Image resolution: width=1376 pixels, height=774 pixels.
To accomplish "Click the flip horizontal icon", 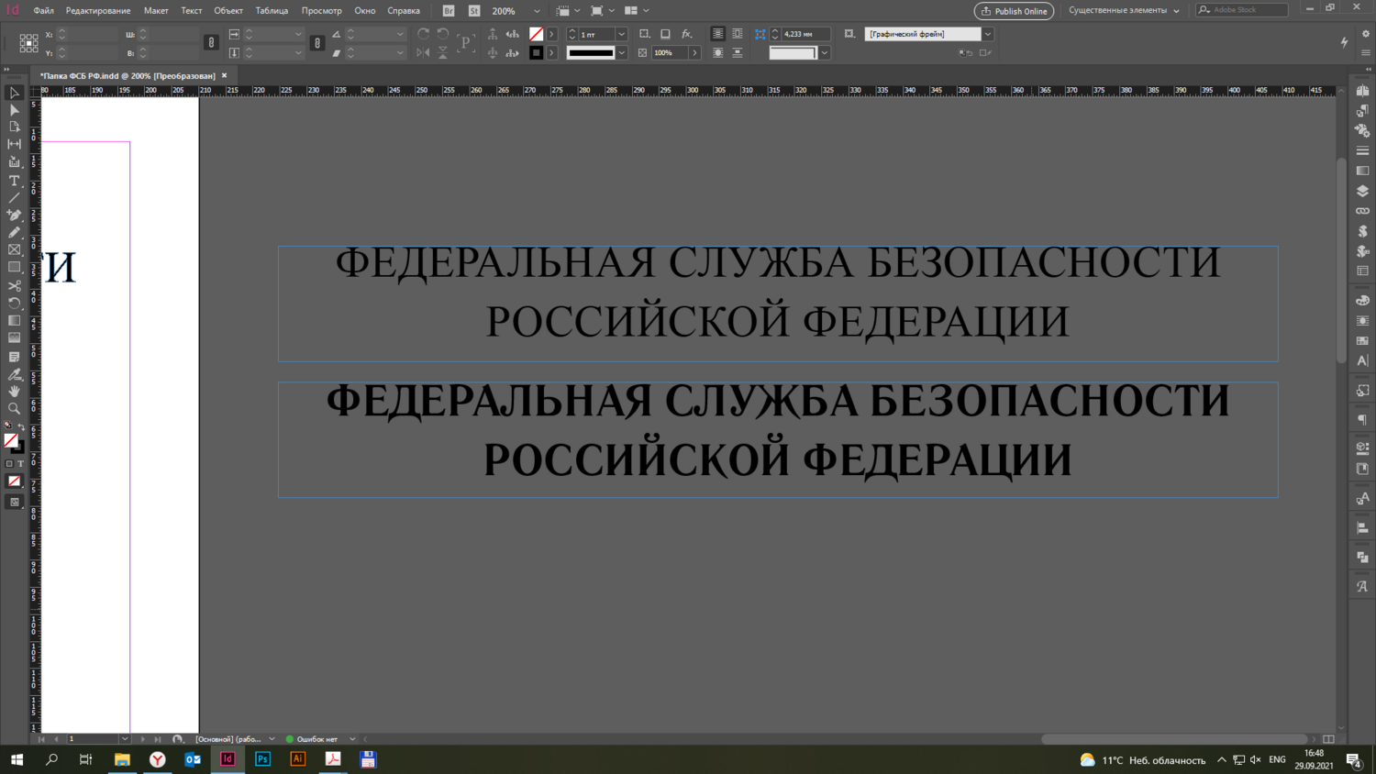I will coord(423,53).
